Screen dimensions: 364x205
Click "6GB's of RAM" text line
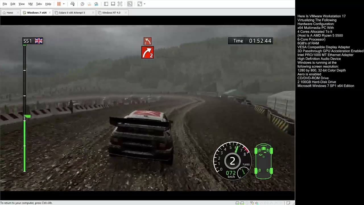308,43
